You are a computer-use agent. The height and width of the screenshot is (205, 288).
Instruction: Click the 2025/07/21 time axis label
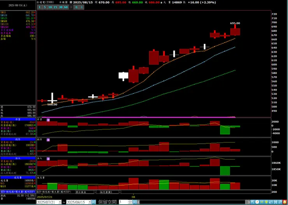click(45, 197)
